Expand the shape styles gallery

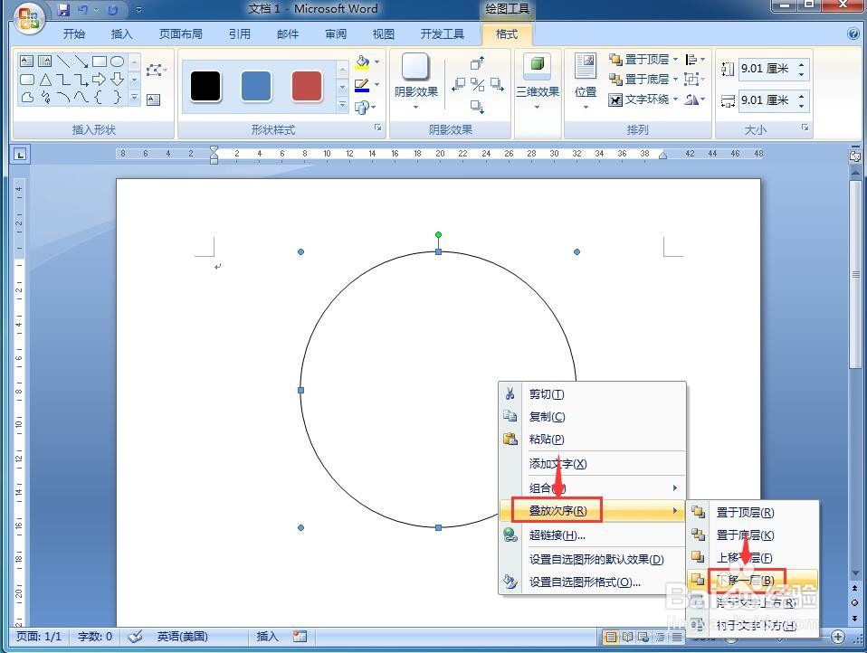[342, 104]
